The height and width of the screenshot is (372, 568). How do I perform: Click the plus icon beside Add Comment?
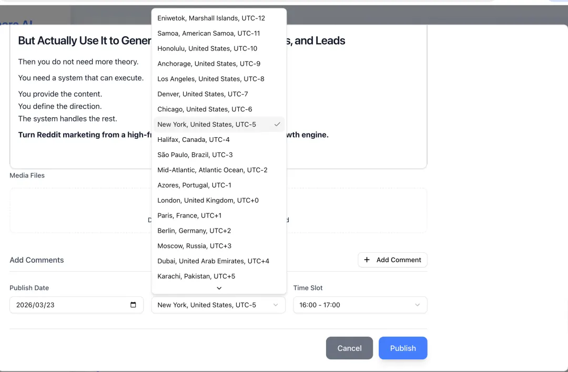pyautogui.click(x=367, y=260)
